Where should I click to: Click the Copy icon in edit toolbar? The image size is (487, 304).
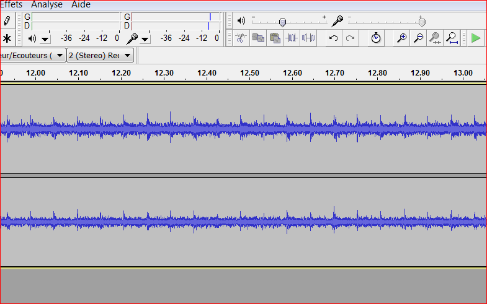(x=258, y=38)
